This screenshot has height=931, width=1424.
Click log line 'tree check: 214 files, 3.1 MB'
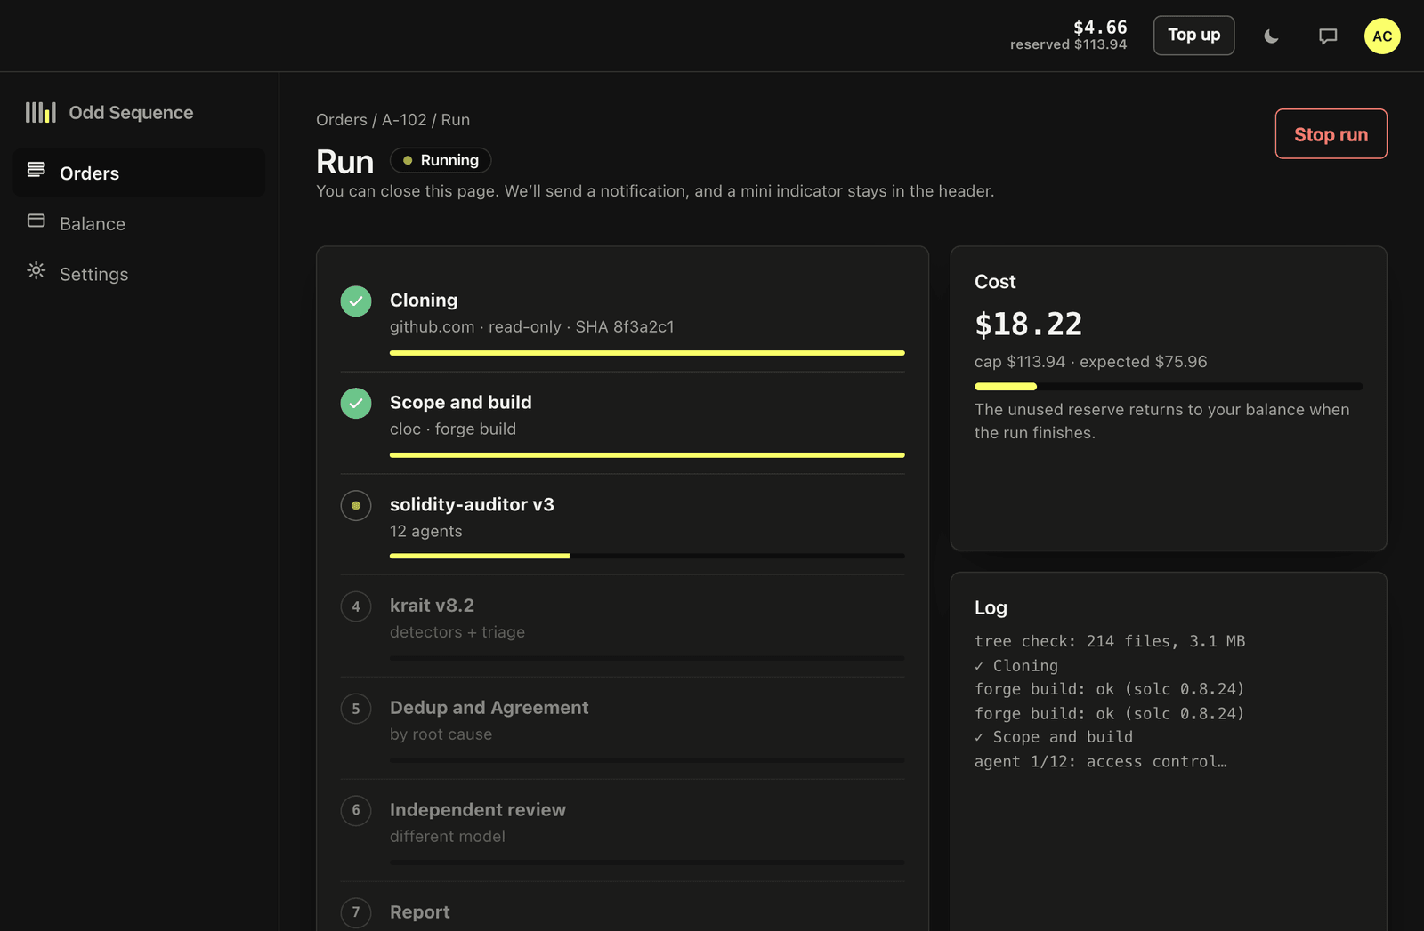click(x=1110, y=641)
